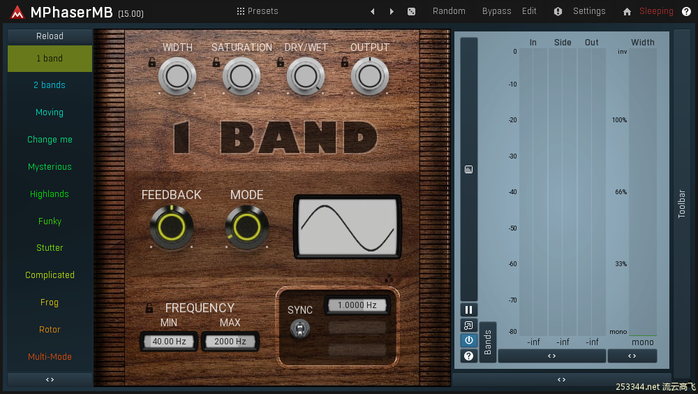The width and height of the screenshot is (698, 394).
Task: Toggle the WIDTH lock icon
Action: pyautogui.click(x=151, y=62)
